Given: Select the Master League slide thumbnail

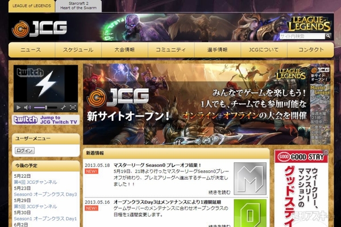Looking at the screenshot, I should [x=320, y=95].
